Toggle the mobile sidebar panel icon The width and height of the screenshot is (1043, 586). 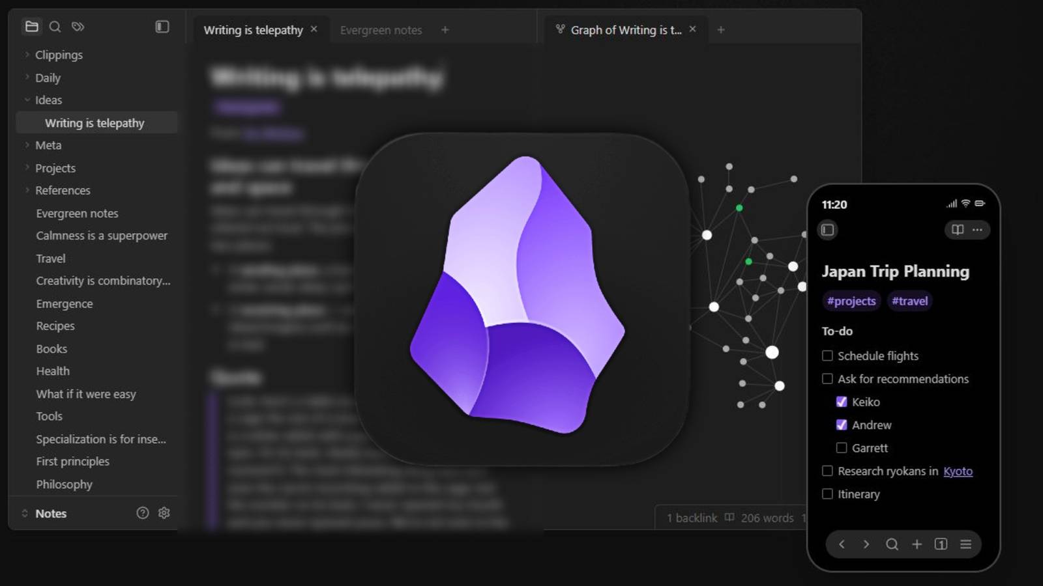pos(827,230)
